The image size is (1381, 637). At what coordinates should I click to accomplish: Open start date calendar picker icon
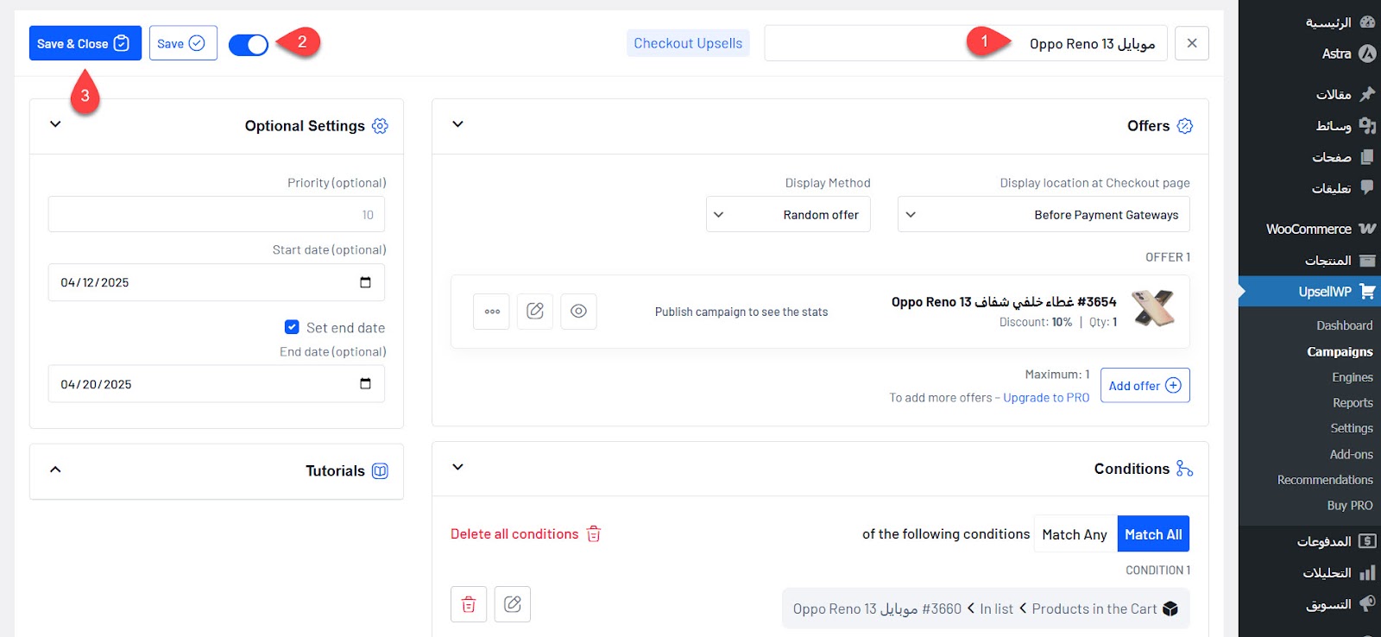coord(365,282)
